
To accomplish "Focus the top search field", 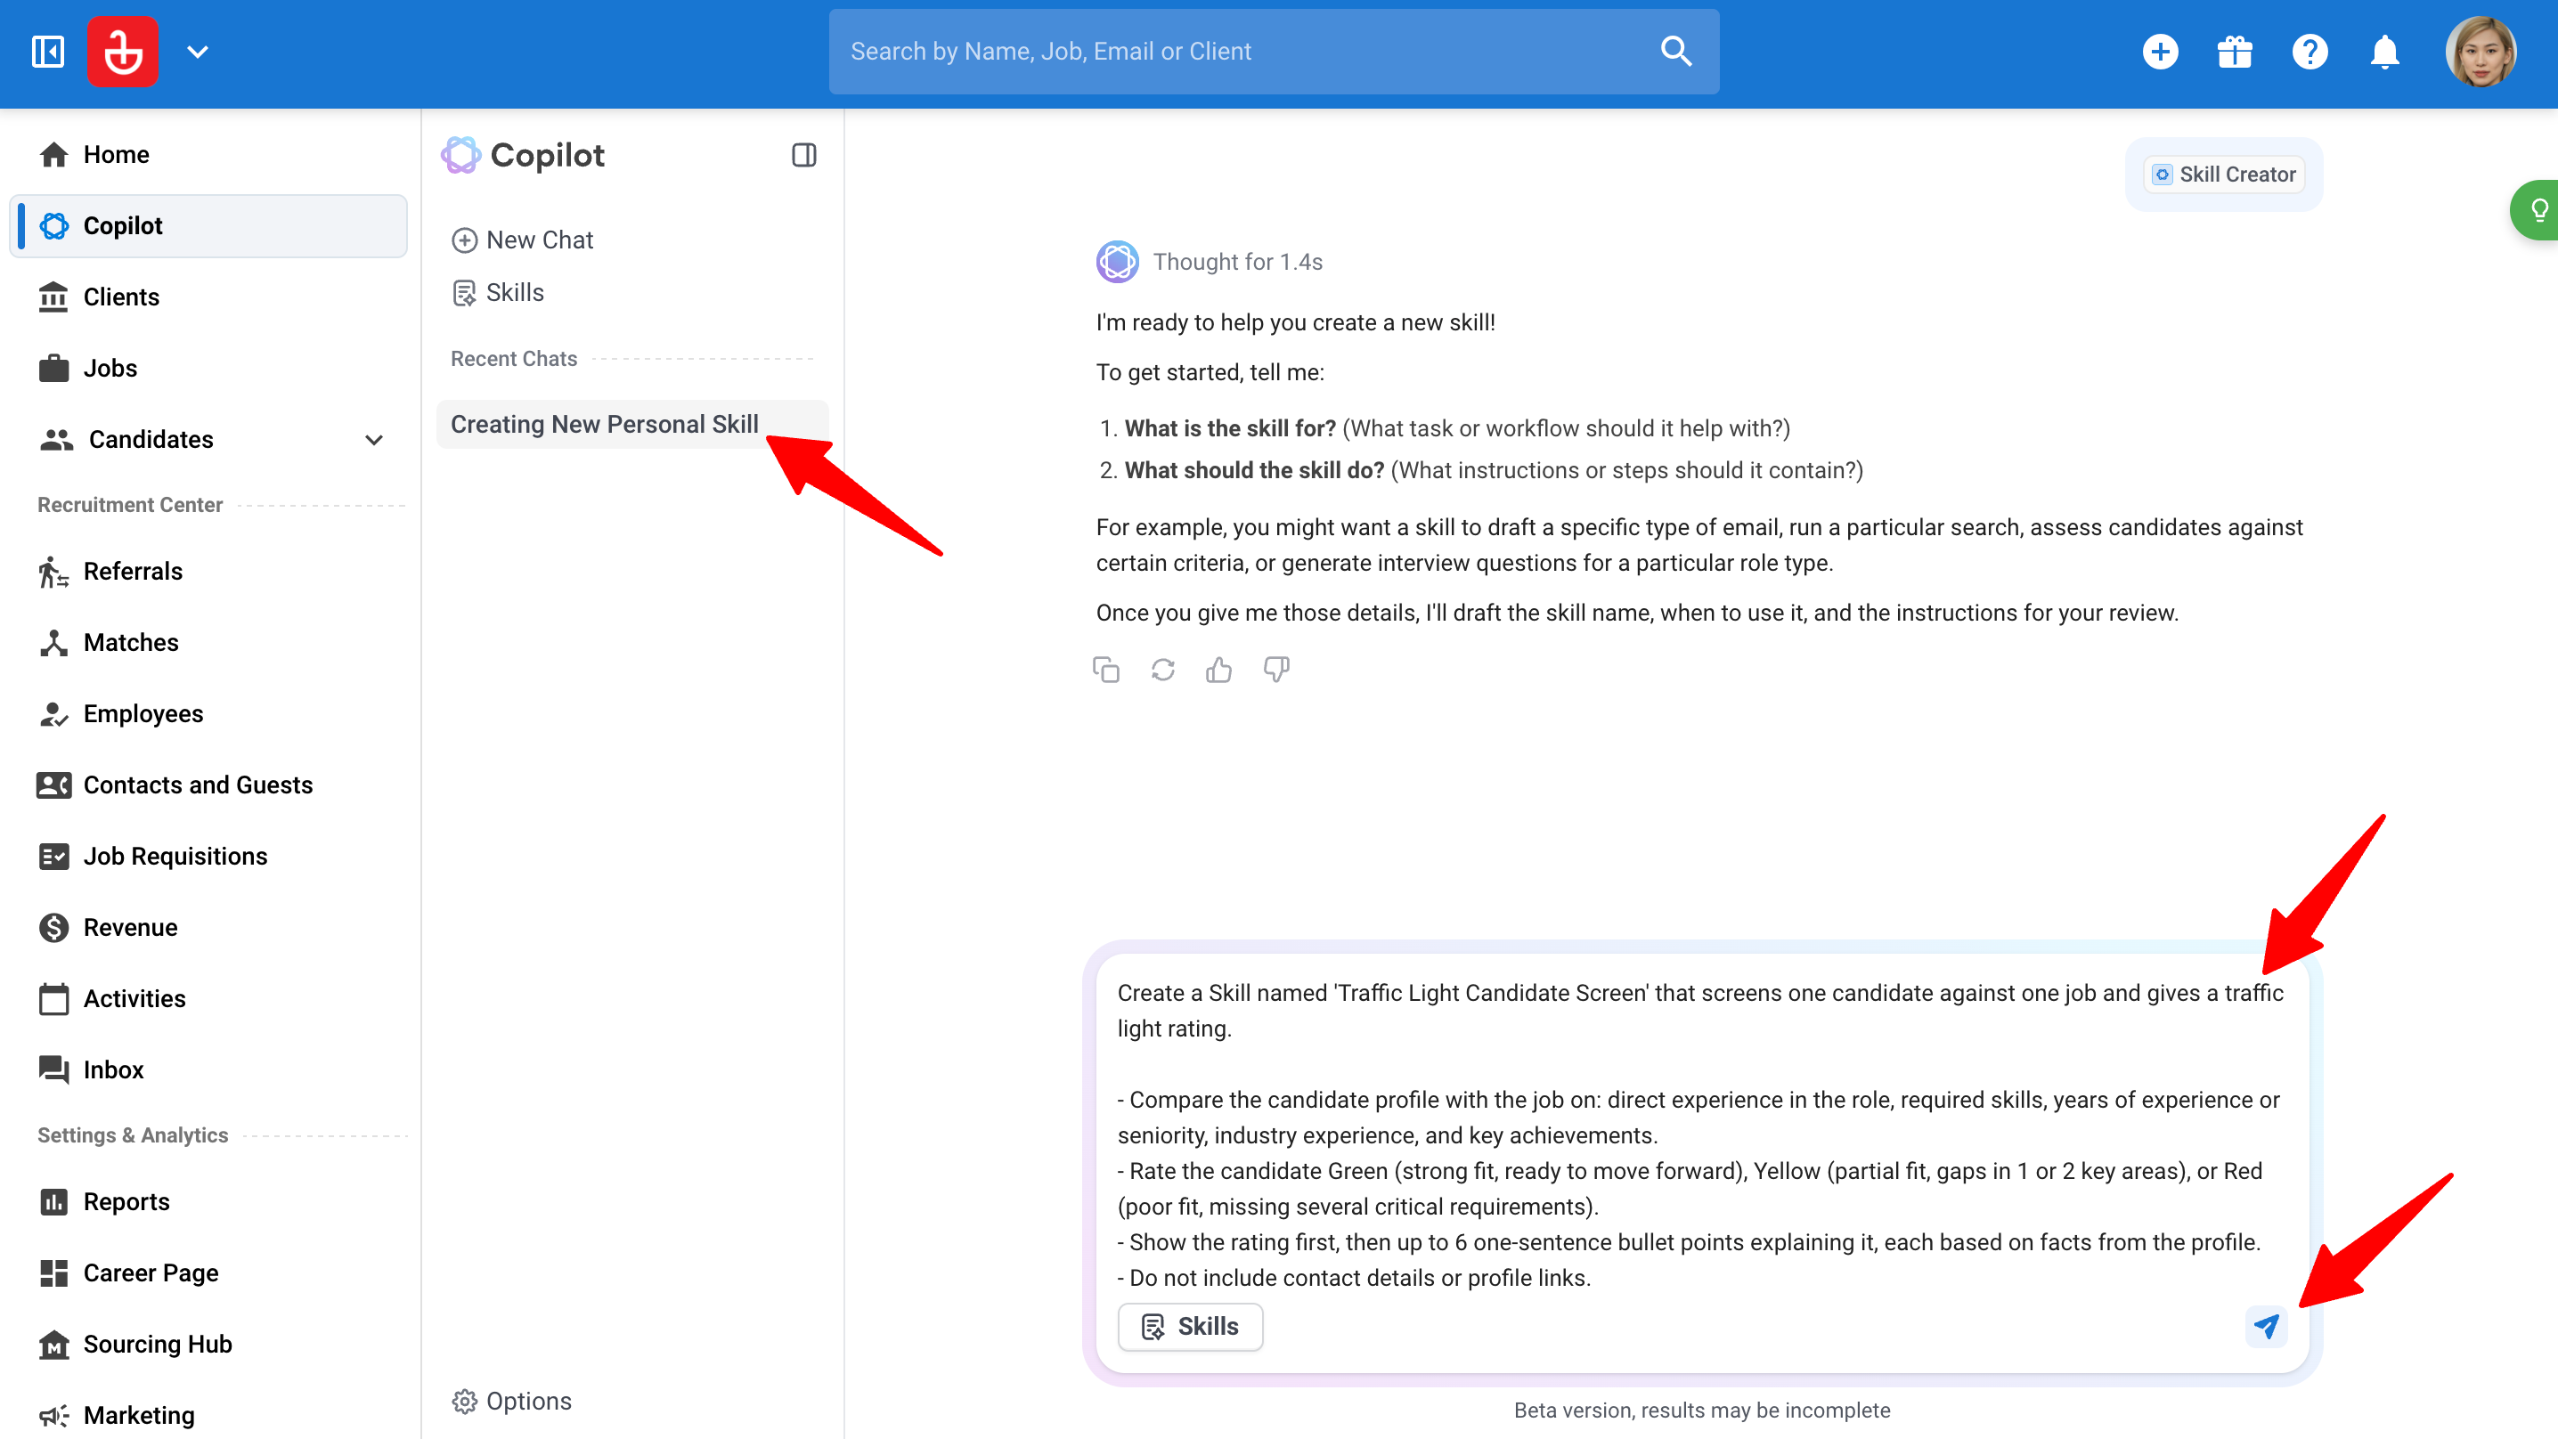I will [x=1273, y=52].
